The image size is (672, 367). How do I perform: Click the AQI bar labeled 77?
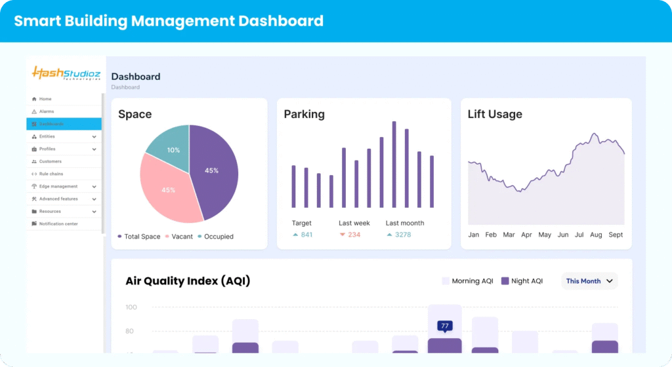click(444, 345)
